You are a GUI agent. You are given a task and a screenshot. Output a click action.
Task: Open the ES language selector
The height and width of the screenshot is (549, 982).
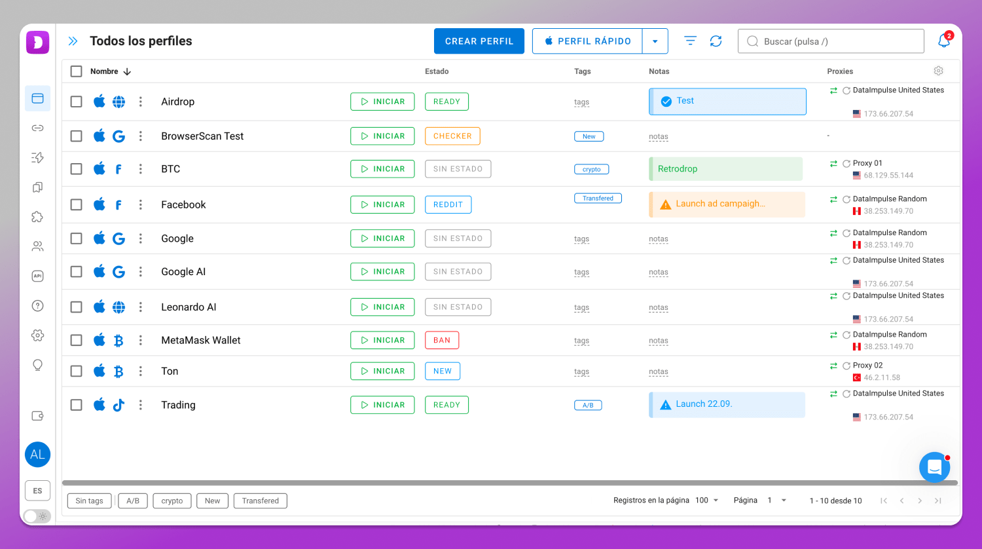click(37, 491)
